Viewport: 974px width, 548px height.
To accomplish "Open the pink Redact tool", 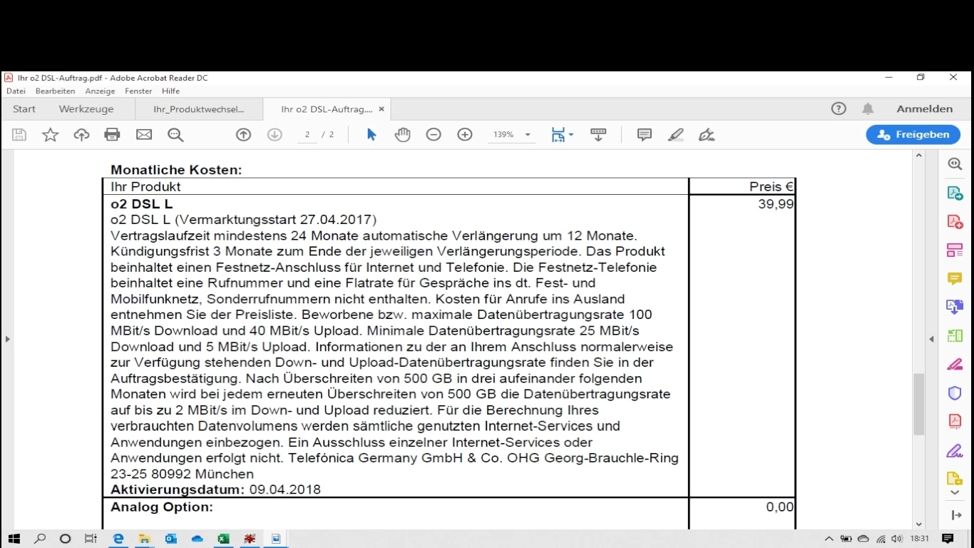I will (955, 364).
